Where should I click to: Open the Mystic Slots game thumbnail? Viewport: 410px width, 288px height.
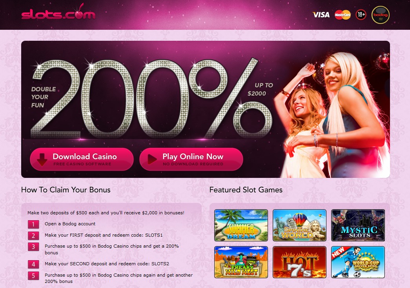click(x=358, y=225)
